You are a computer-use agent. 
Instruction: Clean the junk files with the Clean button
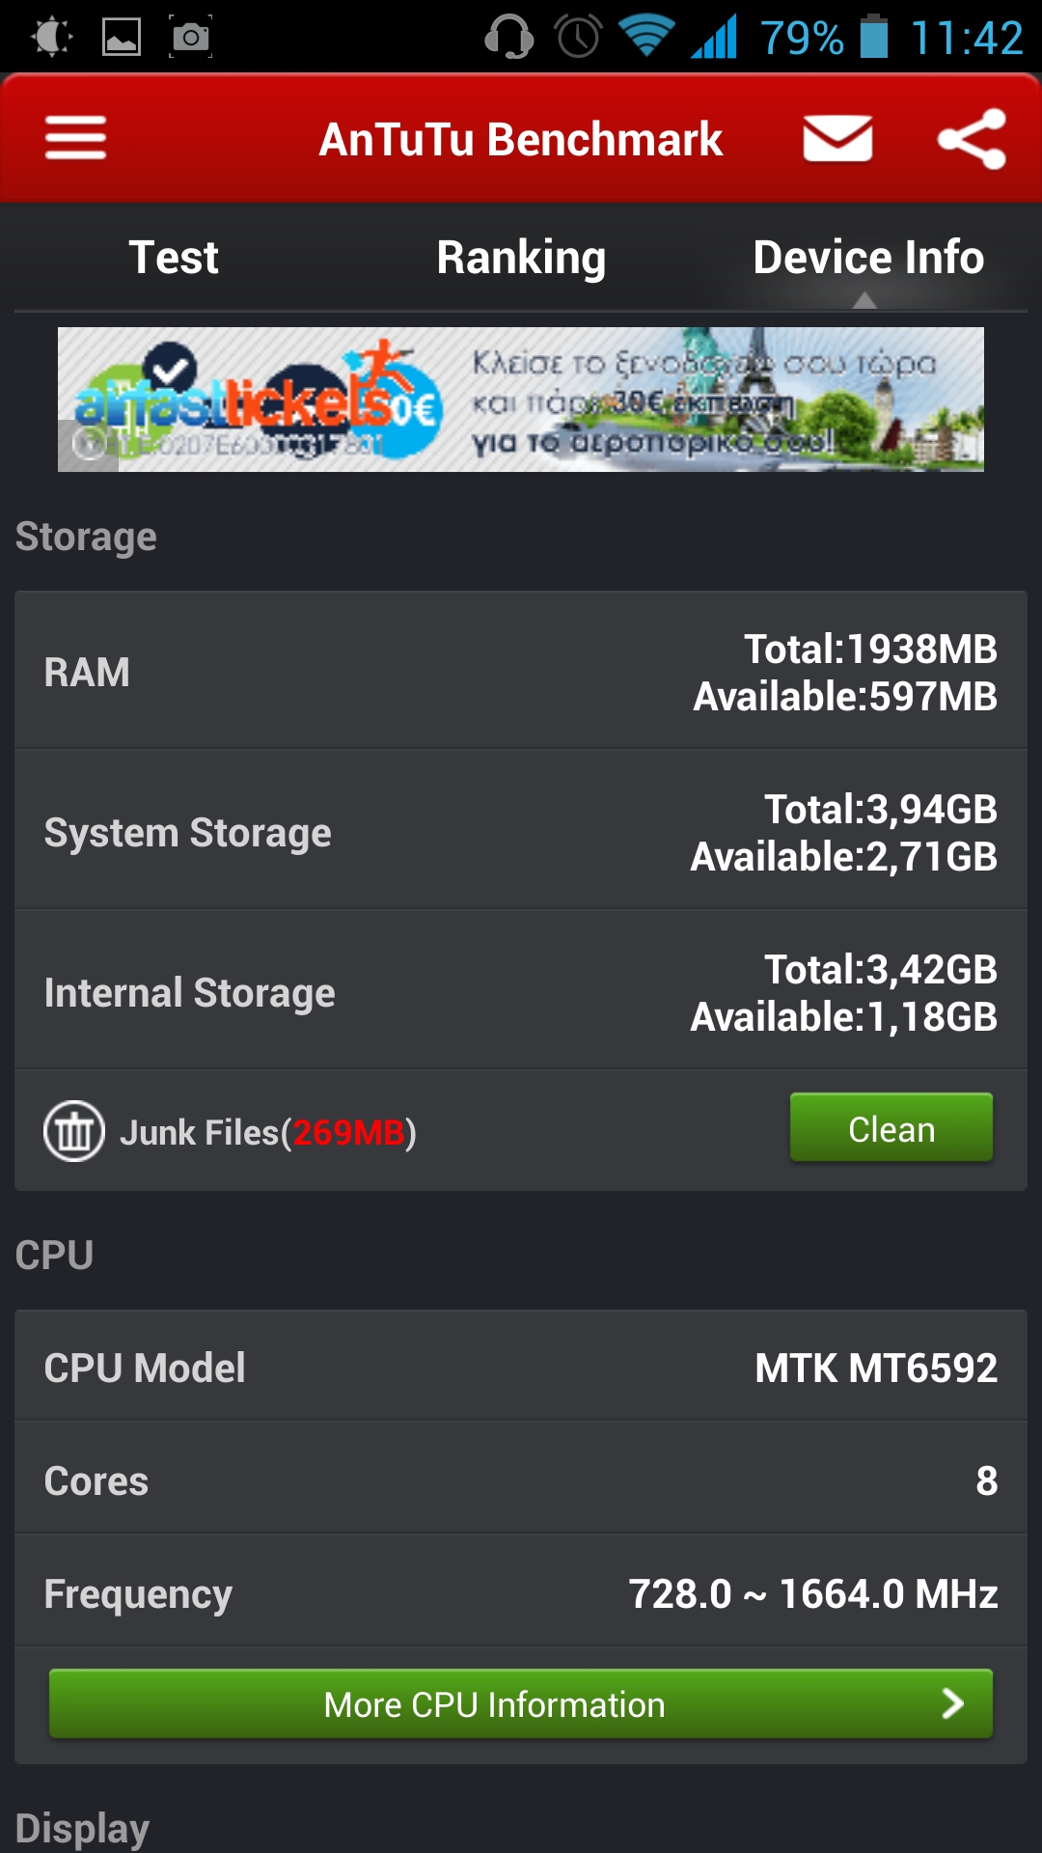891,1128
